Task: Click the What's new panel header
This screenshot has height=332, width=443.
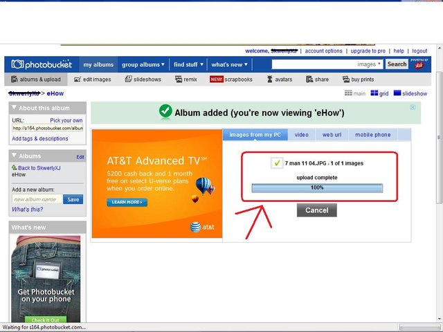Action: [x=48, y=228]
